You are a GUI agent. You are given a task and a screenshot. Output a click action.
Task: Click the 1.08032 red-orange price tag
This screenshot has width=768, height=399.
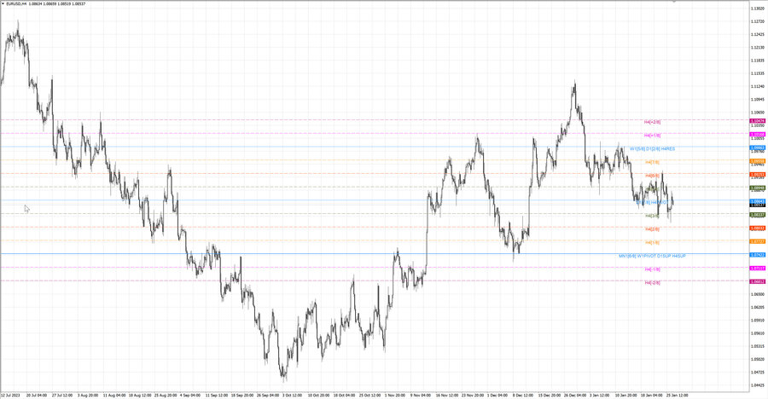(758, 228)
